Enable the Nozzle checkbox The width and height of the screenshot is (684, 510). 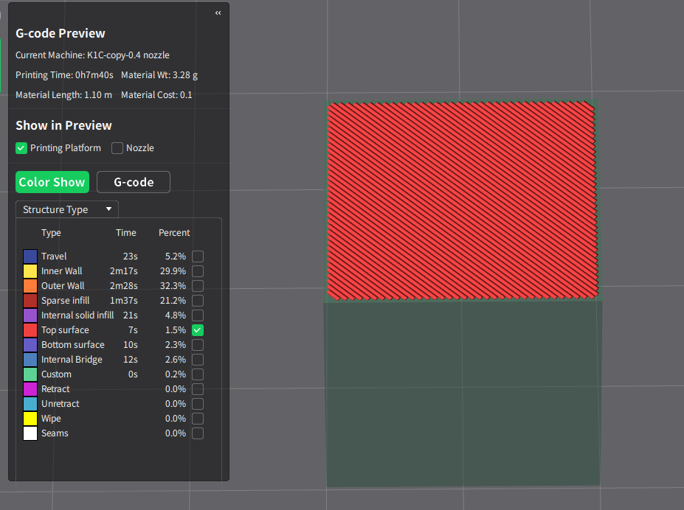coord(117,148)
